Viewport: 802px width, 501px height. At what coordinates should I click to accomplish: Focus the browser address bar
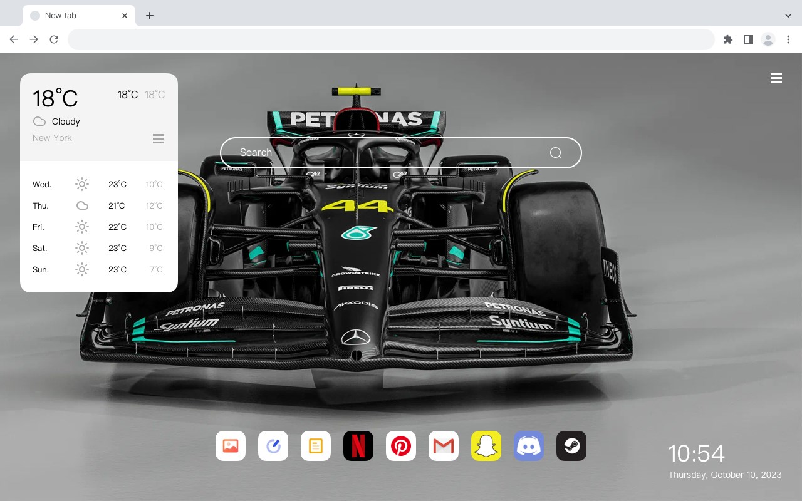pos(391,39)
